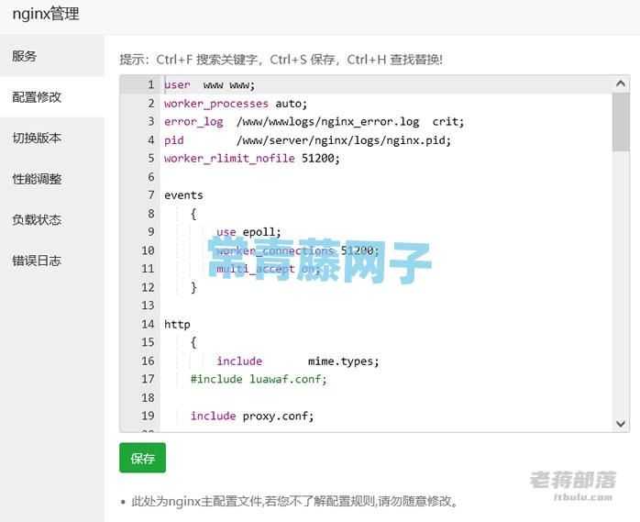Click the opening brace on line 15
The width and height of the screenshot is (640, 522).
193,343
